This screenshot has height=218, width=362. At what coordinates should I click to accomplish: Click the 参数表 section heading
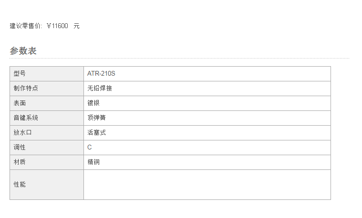click(x=23, y=51)
